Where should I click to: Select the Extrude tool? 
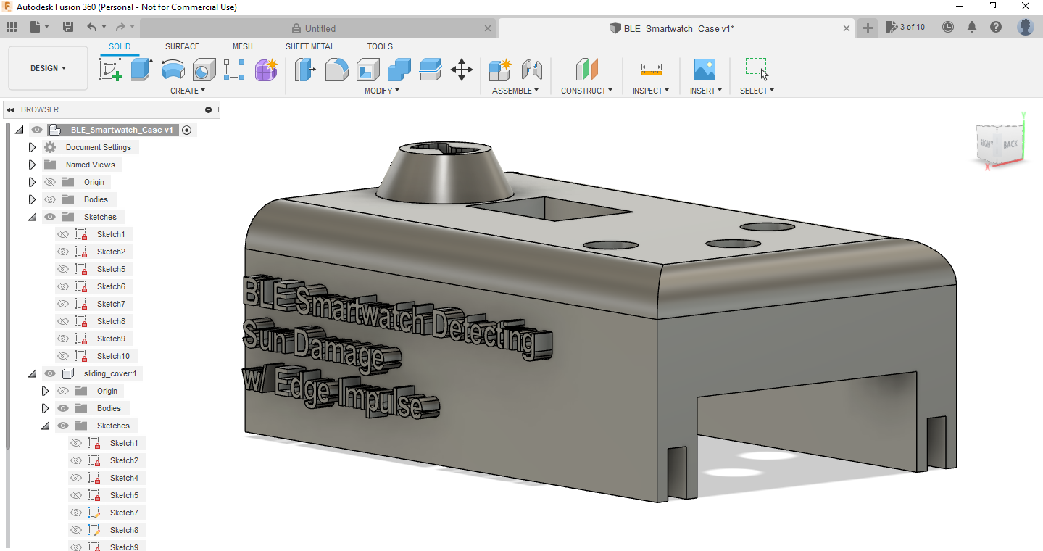point(142,70)
